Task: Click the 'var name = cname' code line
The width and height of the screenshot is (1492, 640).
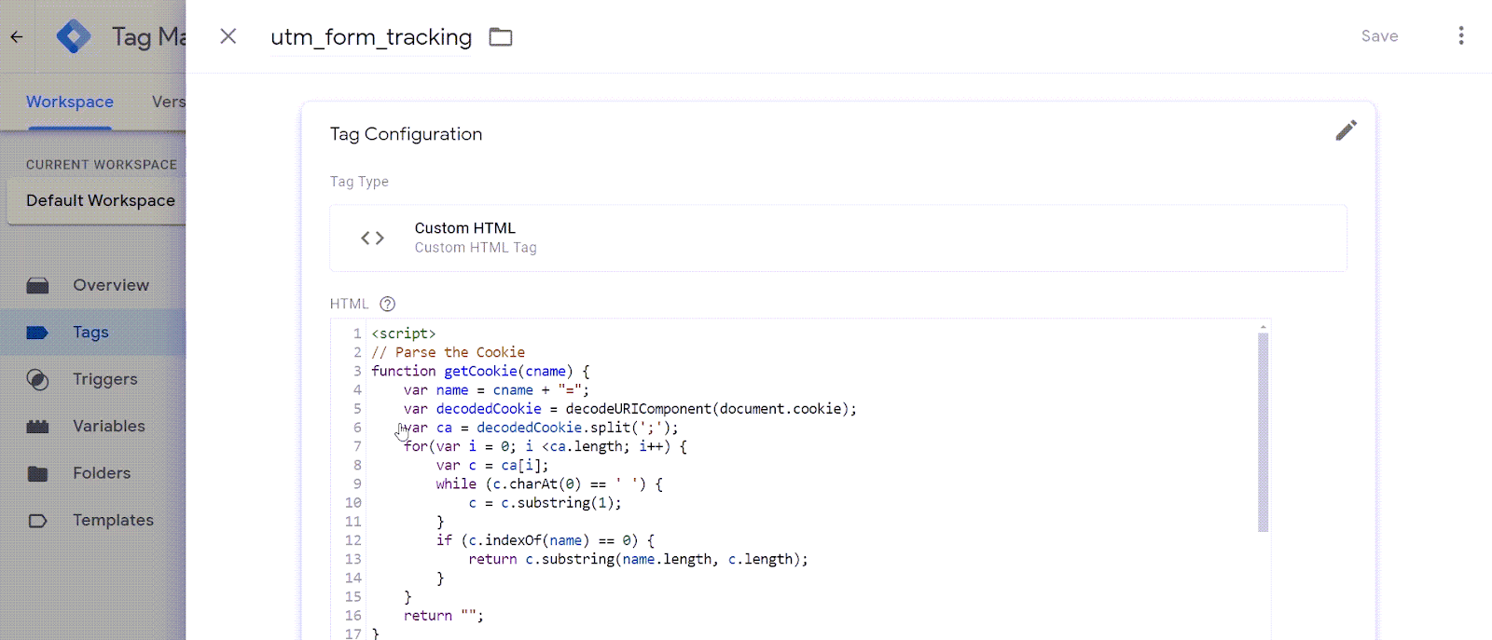Action: 496,390
